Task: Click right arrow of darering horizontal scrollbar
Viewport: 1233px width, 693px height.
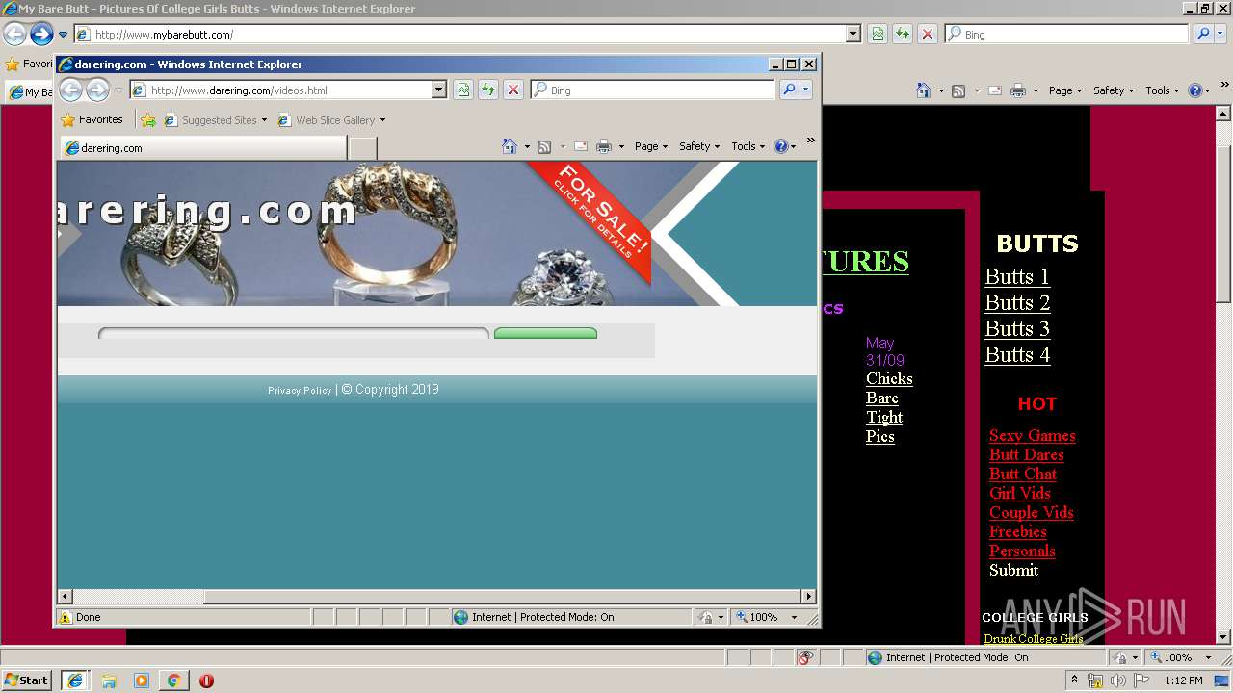Action: coord(808,597)
